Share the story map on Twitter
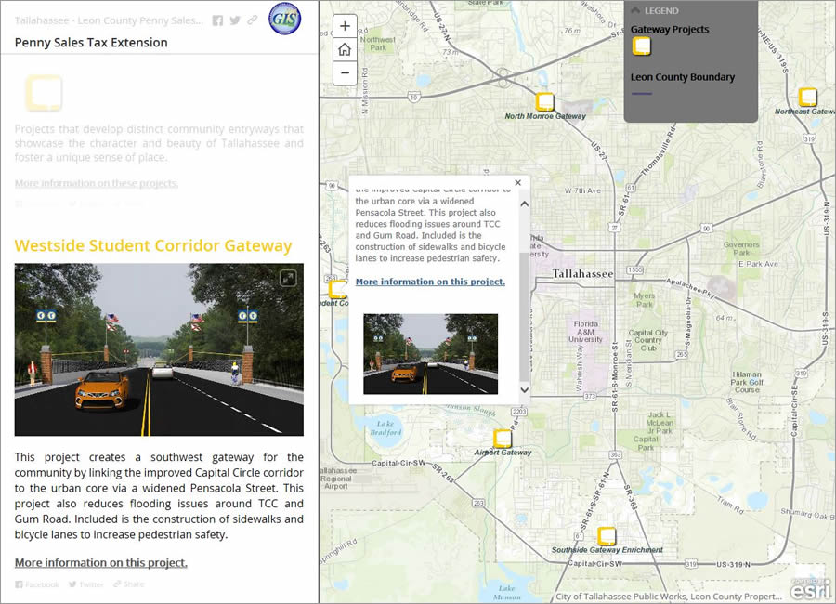The image size is (836, 604). (235, 20)
